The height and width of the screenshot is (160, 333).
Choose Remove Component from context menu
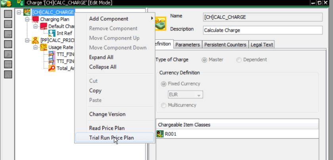pos(115,29)
